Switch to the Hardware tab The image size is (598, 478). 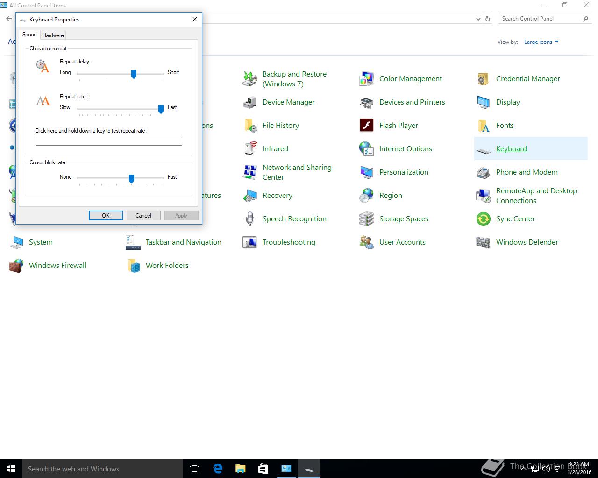point(53,35)
